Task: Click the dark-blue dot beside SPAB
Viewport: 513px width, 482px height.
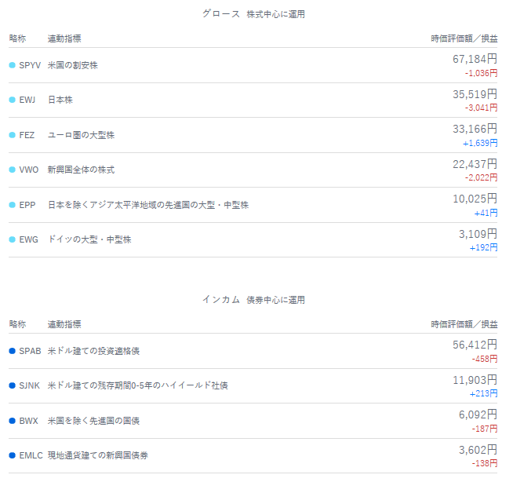Action: click(12, 351)
